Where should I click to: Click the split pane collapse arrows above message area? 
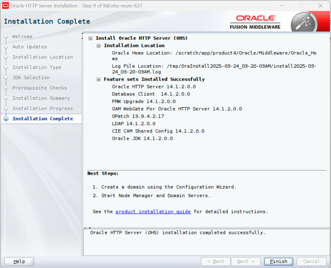click(x=87, y=228)
